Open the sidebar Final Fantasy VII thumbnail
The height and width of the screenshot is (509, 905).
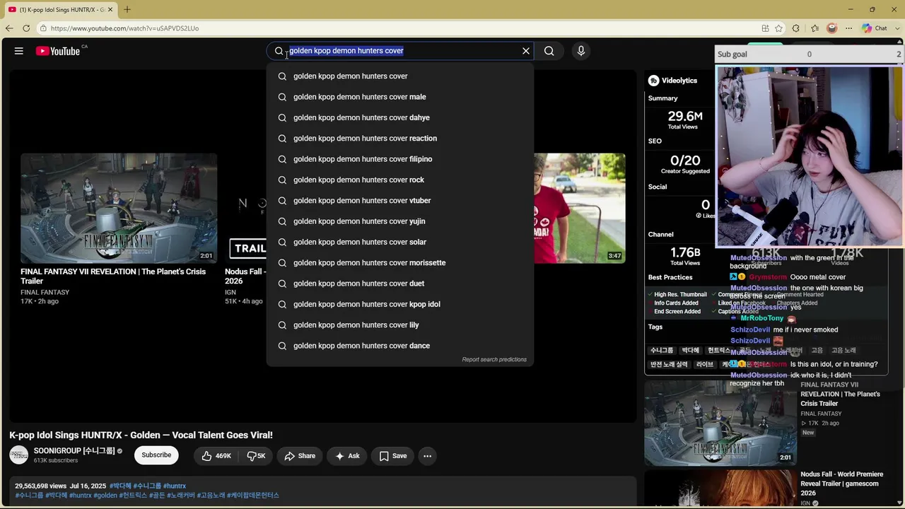point(720,423)
